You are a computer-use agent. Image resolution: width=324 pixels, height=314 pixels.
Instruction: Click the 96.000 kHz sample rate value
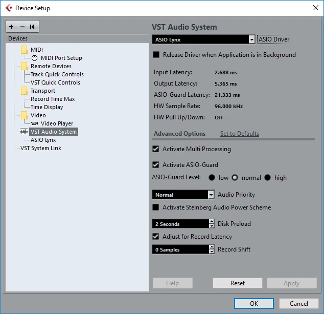(229, 106)
